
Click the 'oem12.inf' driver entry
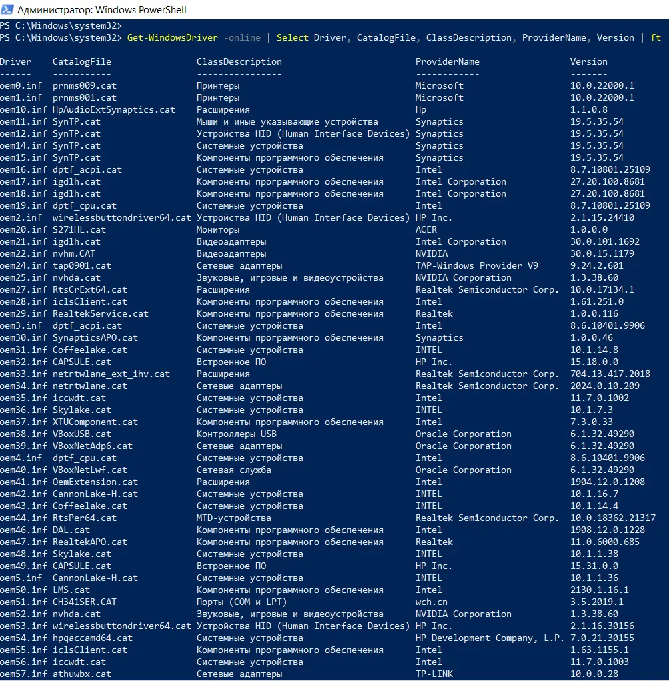23,134
